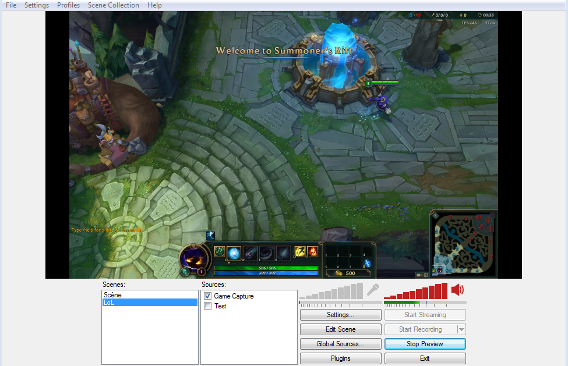Enable the Test source checkbox
568x366 pixels.
pyautogui.click(x=207, y=306)
